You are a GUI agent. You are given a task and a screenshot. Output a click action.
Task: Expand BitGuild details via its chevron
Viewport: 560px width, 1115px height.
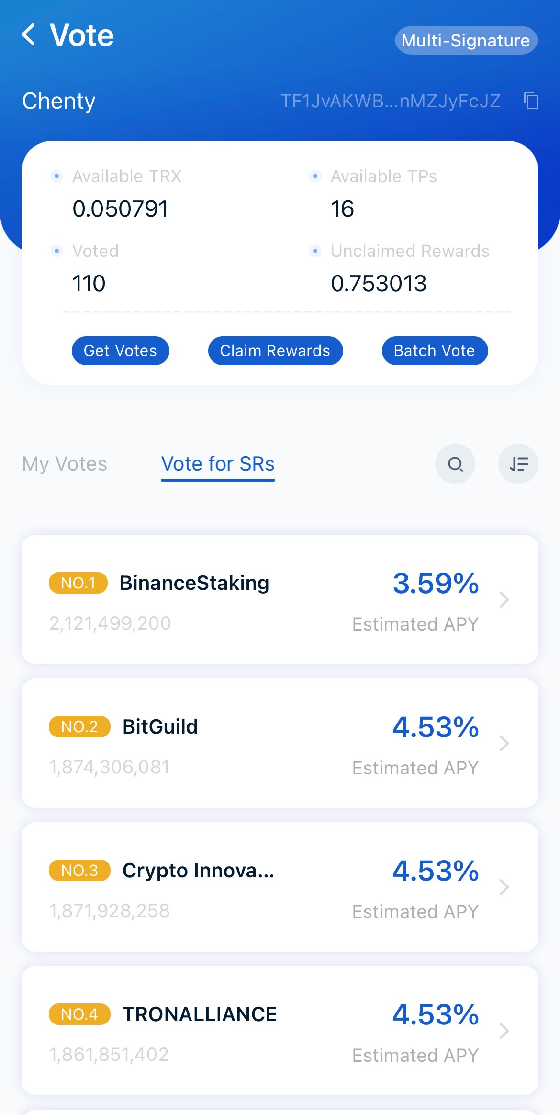coord(504,743)
